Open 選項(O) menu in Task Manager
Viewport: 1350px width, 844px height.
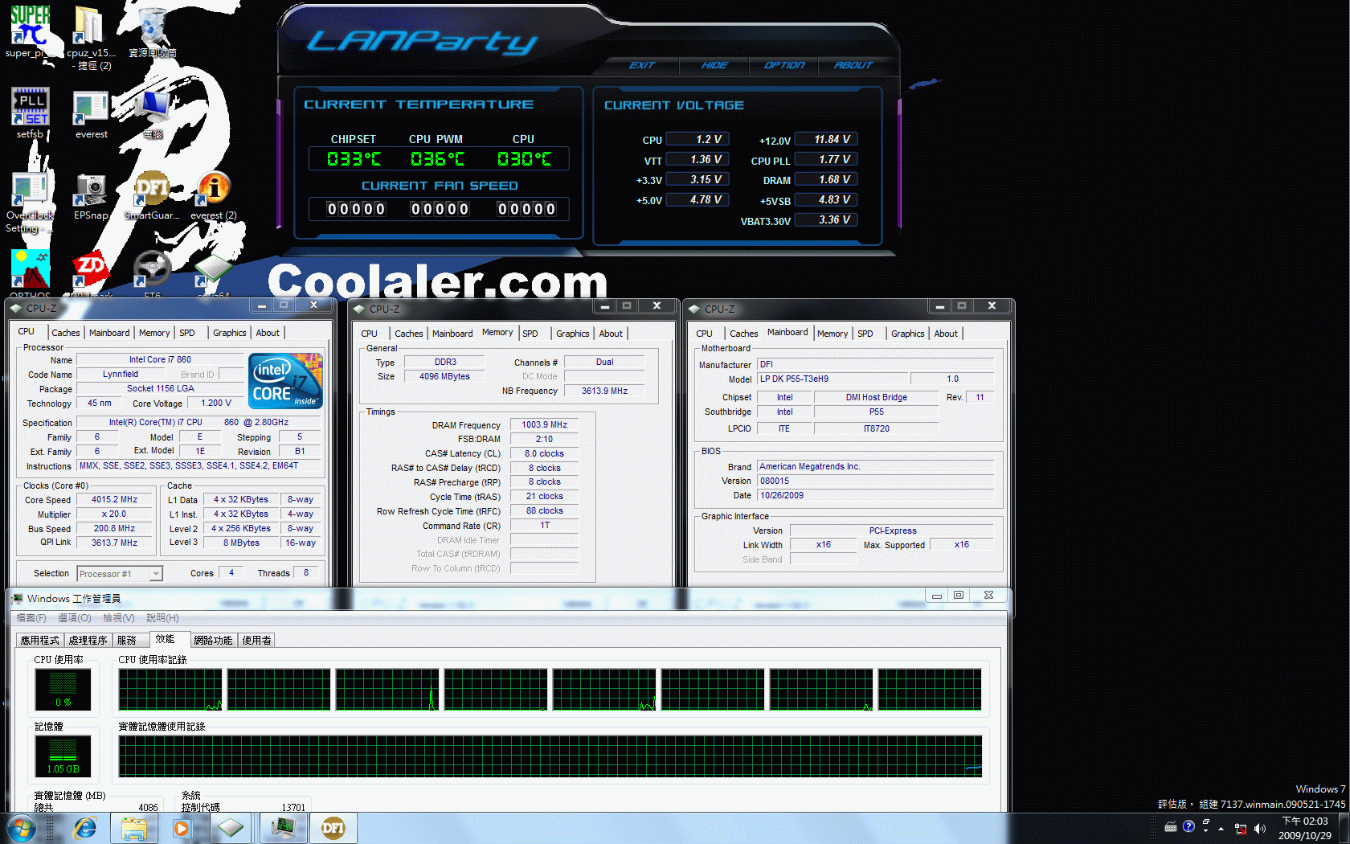pyautogui.click(x=75, y=618)
